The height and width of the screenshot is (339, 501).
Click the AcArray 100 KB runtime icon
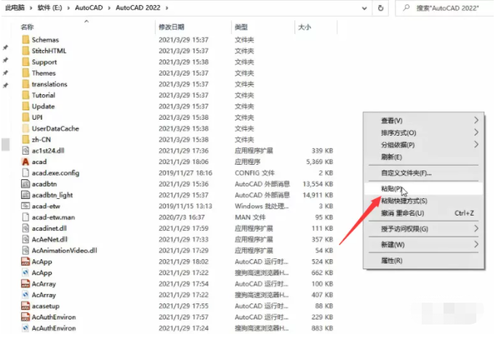tap(25, 284)
